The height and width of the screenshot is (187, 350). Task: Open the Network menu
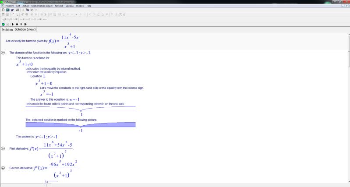[x=59, y=6]
